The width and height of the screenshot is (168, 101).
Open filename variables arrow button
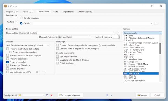pyautogui.click(x=118, y=33)
